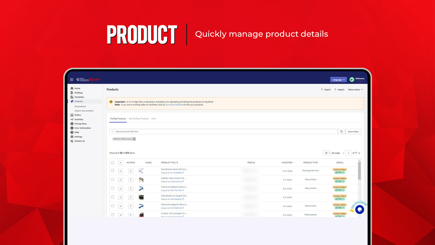Click the page number input field
Image resolution: width=435 pixels, height=245 pixels.
pos(348,153)
